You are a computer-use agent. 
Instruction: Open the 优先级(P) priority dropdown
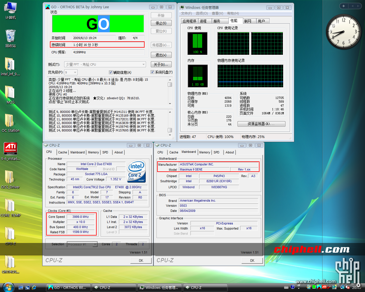pyautogui.click(x=71, y=72)
